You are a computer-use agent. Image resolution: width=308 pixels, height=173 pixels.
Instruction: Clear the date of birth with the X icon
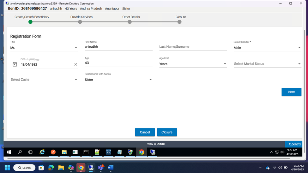[75, 64]
